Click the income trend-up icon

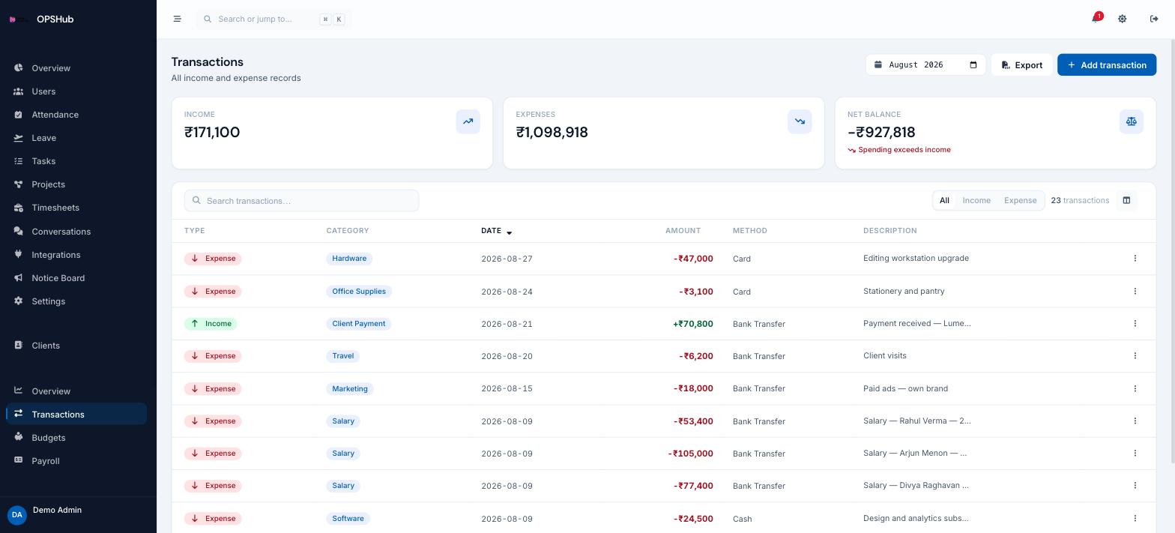468,121
